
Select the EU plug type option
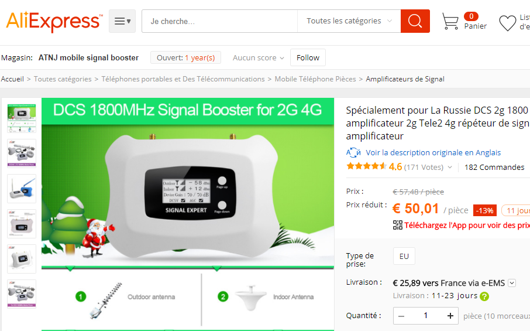point(404,256)
